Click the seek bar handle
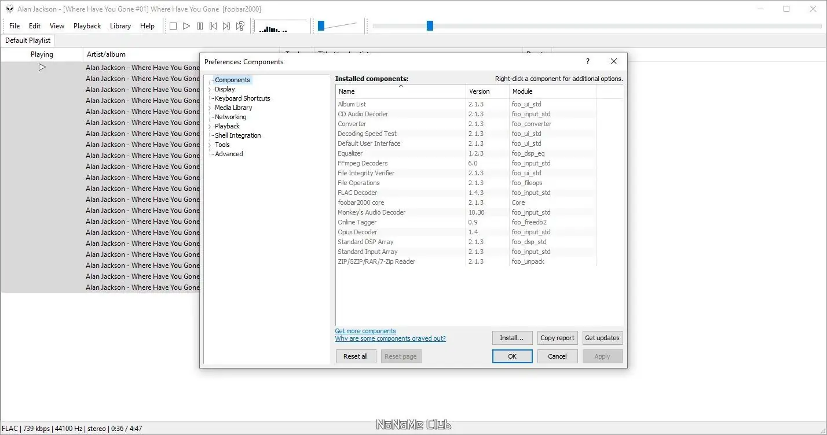827x435 pixels. pyautogui.click(x=430, y=25)
